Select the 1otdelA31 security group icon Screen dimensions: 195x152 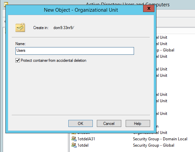(x=74, y=139)
